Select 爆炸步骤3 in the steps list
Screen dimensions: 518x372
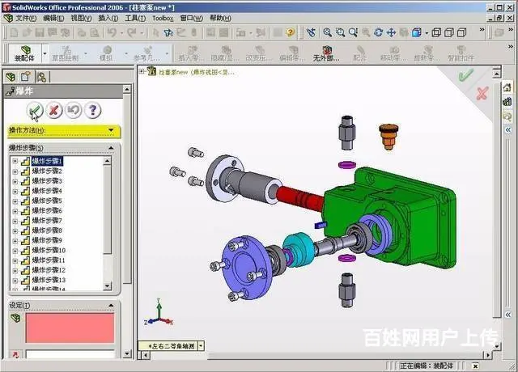[x=46, y=181]
